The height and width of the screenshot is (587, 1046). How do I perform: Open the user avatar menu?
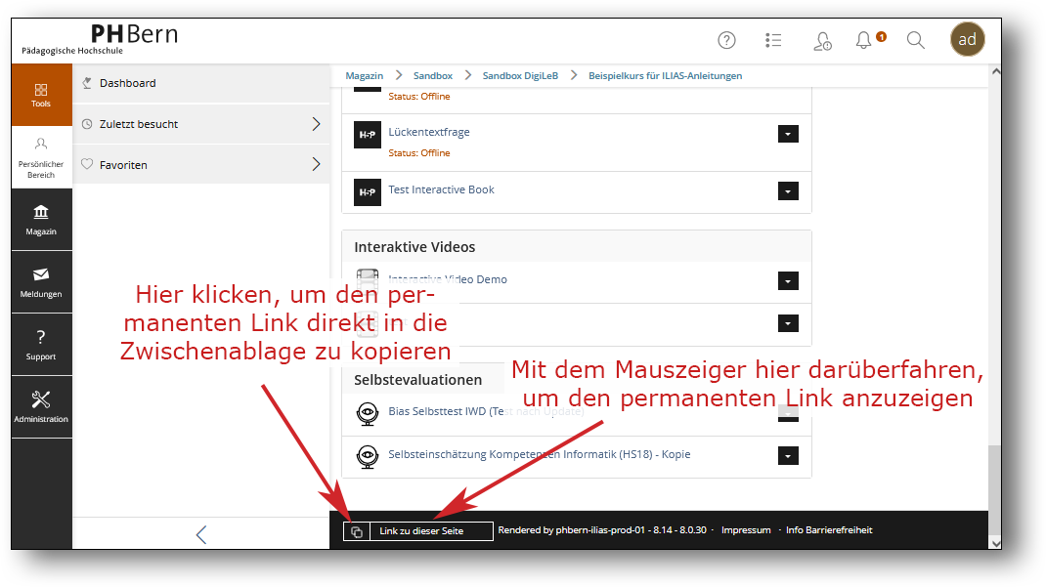967,40
